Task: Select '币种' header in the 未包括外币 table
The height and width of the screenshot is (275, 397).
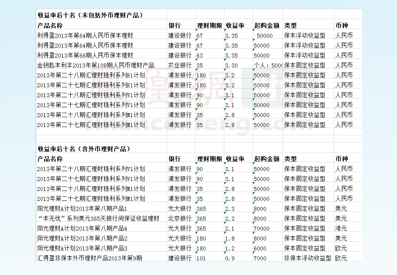Action: [342, 25]
